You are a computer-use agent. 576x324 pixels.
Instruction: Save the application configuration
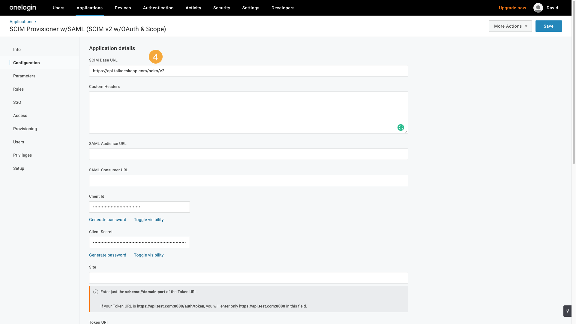coord(548,26)
